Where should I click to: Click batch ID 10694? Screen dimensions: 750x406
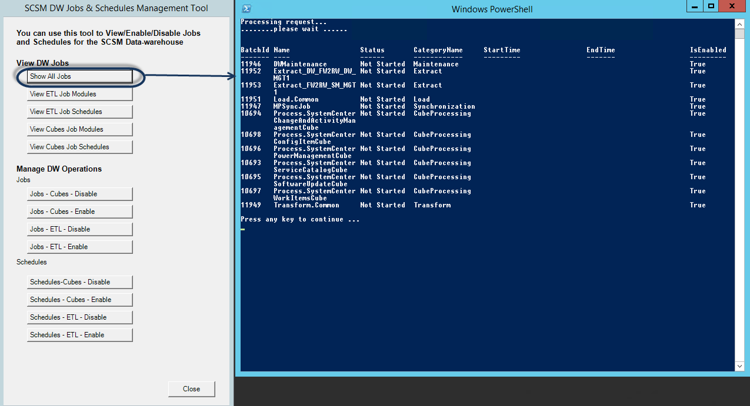click(x=251, y=113)
